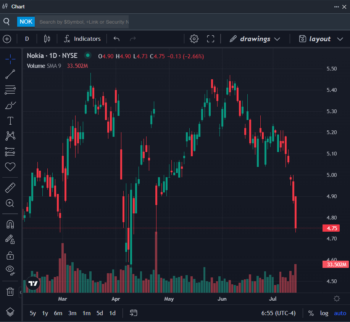Redo the last chart action
Screen dimensions: 350x322
click(x=133, y=39)
